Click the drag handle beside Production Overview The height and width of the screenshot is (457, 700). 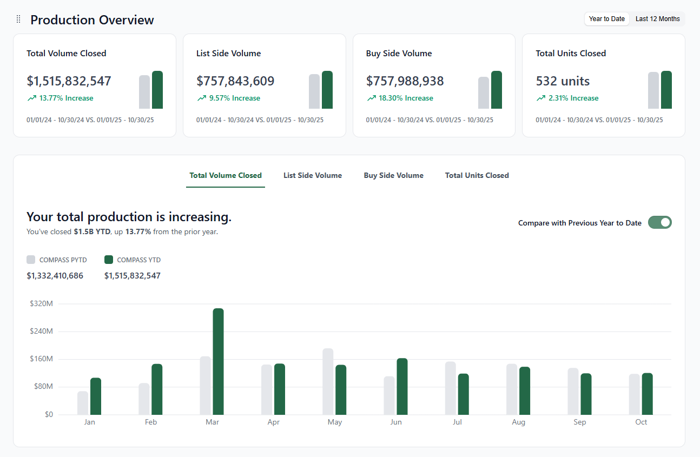[18, 19]
